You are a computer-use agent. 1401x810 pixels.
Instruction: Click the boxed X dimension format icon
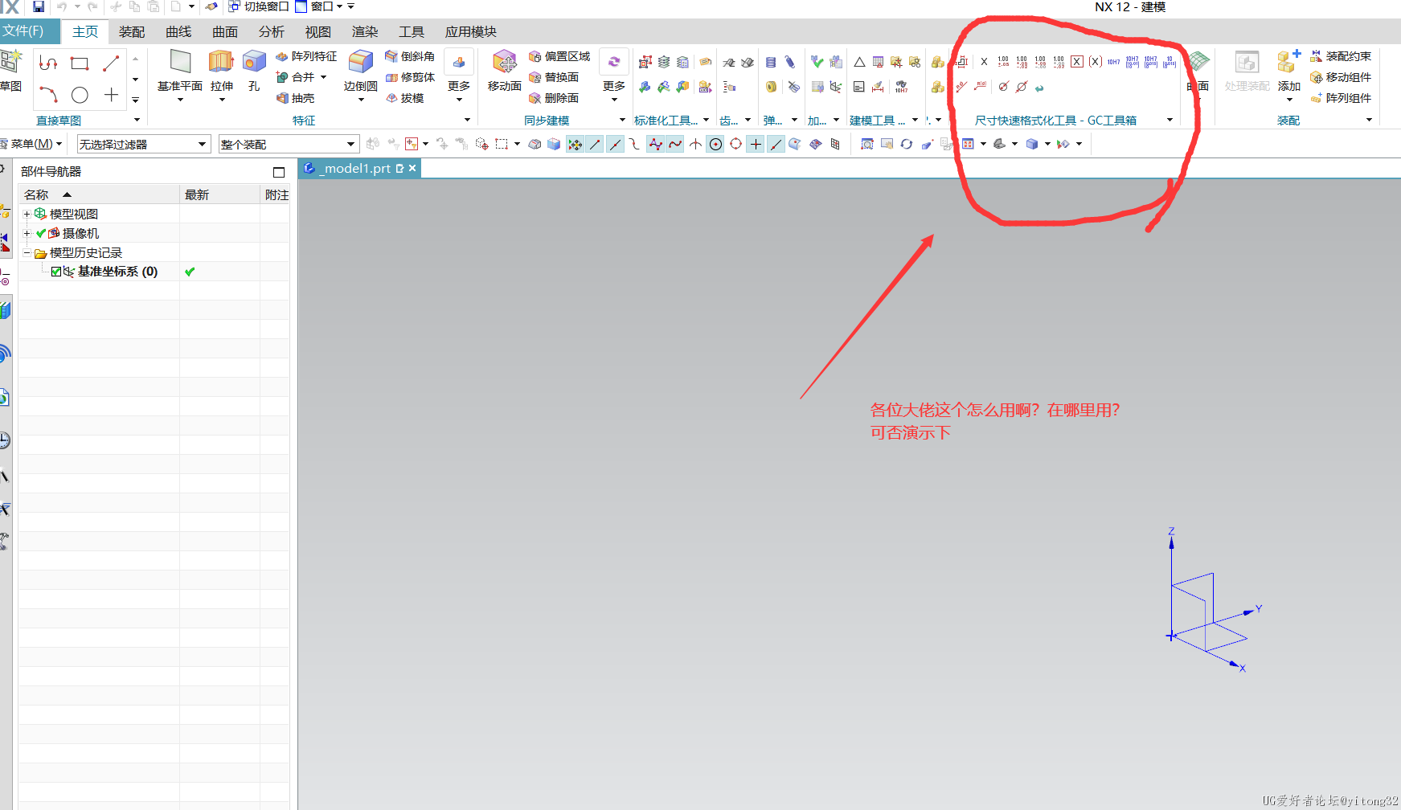pyautogui.click(x=1077, y=62)
